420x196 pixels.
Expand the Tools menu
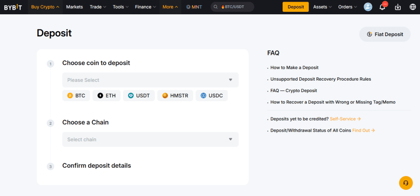click(x=121, y=7)
